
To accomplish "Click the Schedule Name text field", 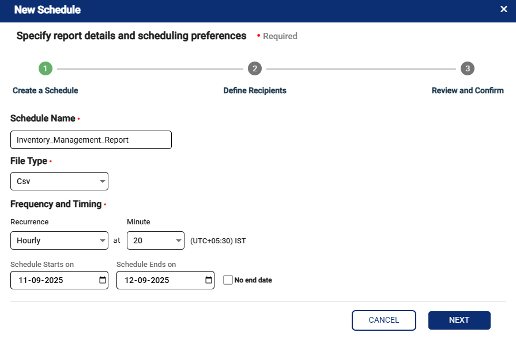I will point(91,140).
